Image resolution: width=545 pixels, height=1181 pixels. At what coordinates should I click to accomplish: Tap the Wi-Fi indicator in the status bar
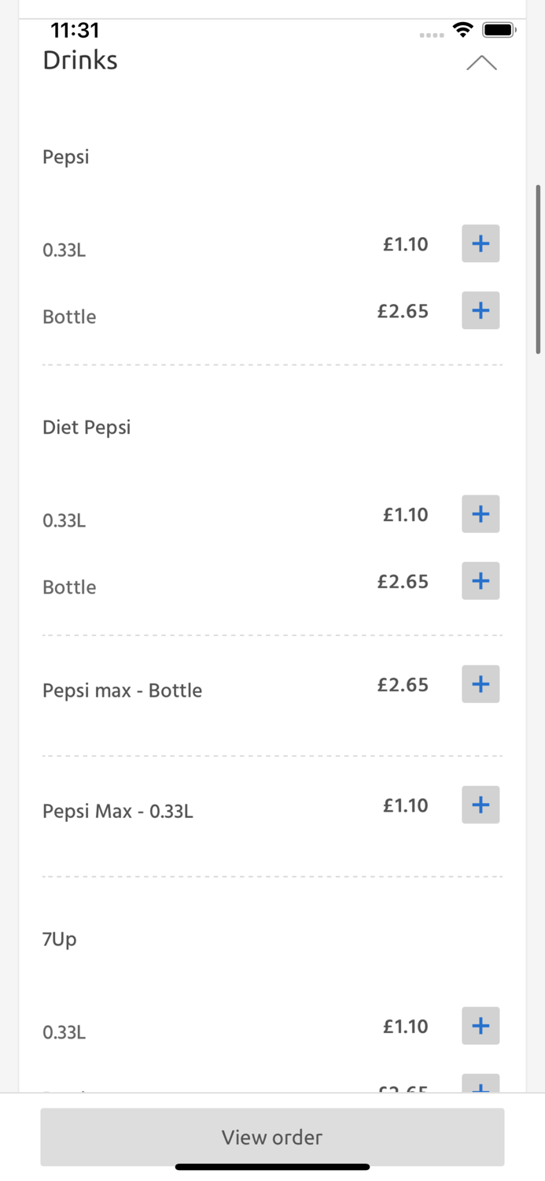[x=462, y=29]
